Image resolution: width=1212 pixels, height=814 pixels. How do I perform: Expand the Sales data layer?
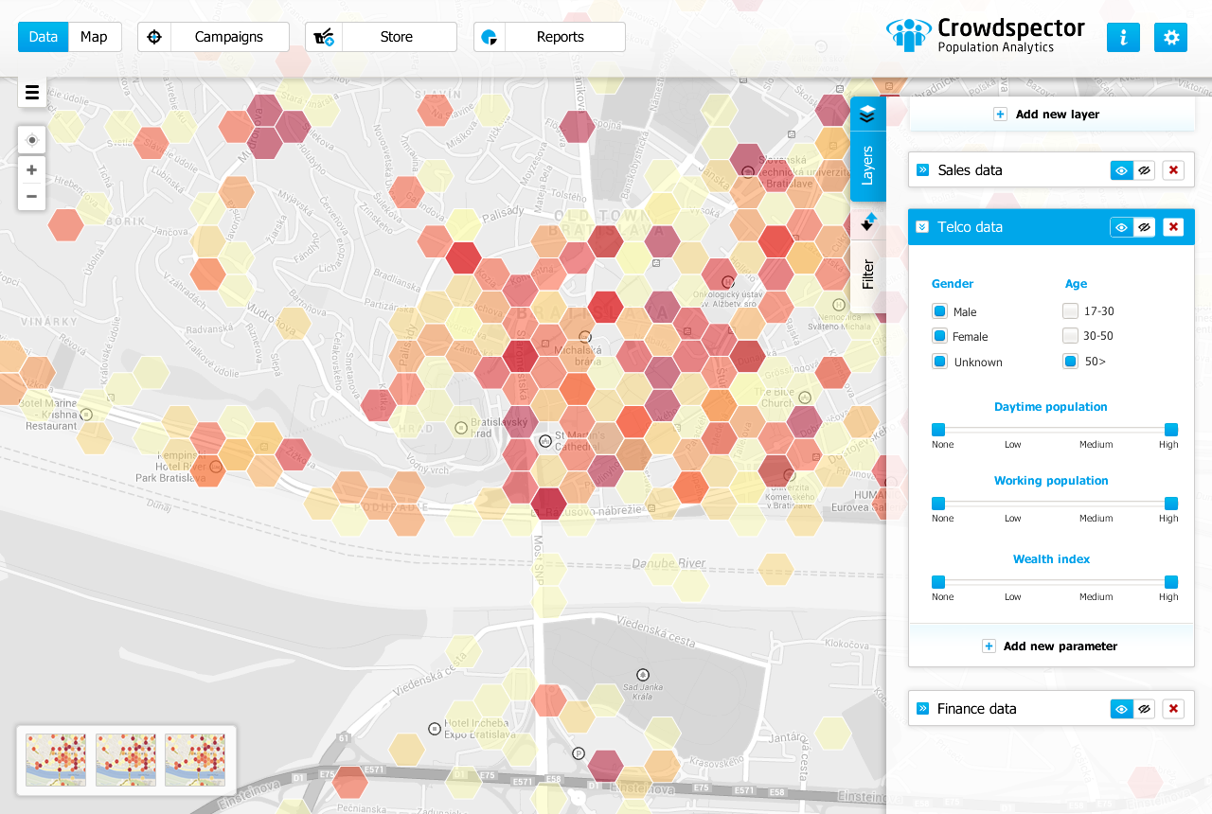click(922, 170)
